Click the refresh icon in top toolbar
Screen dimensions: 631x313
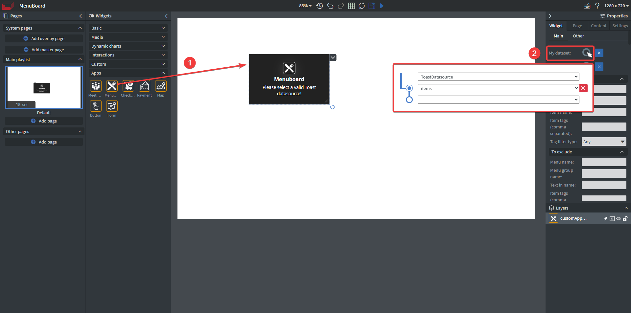pos(362,6)
